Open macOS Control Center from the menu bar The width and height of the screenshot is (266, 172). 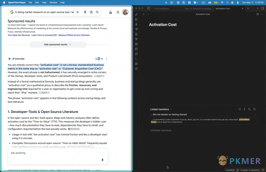click(x=238, y=2)
